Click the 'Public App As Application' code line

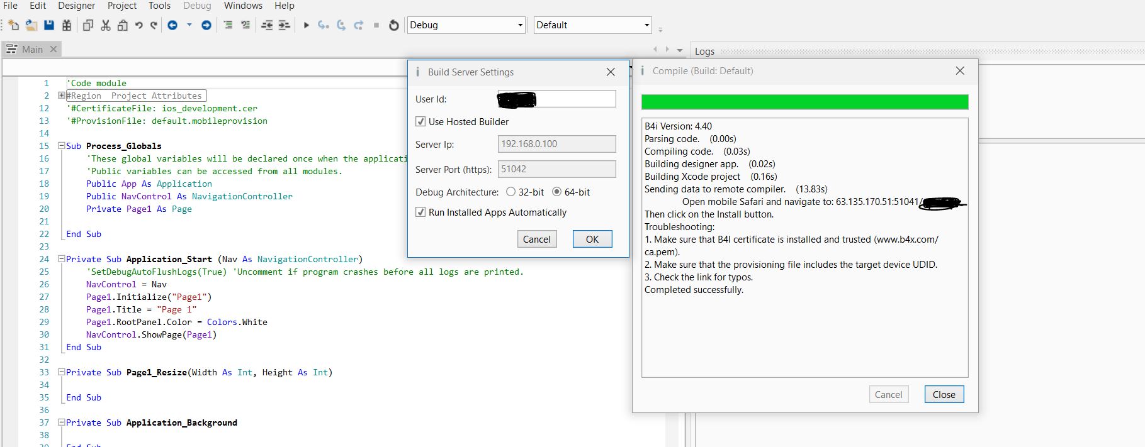click(x=149, y=184)
